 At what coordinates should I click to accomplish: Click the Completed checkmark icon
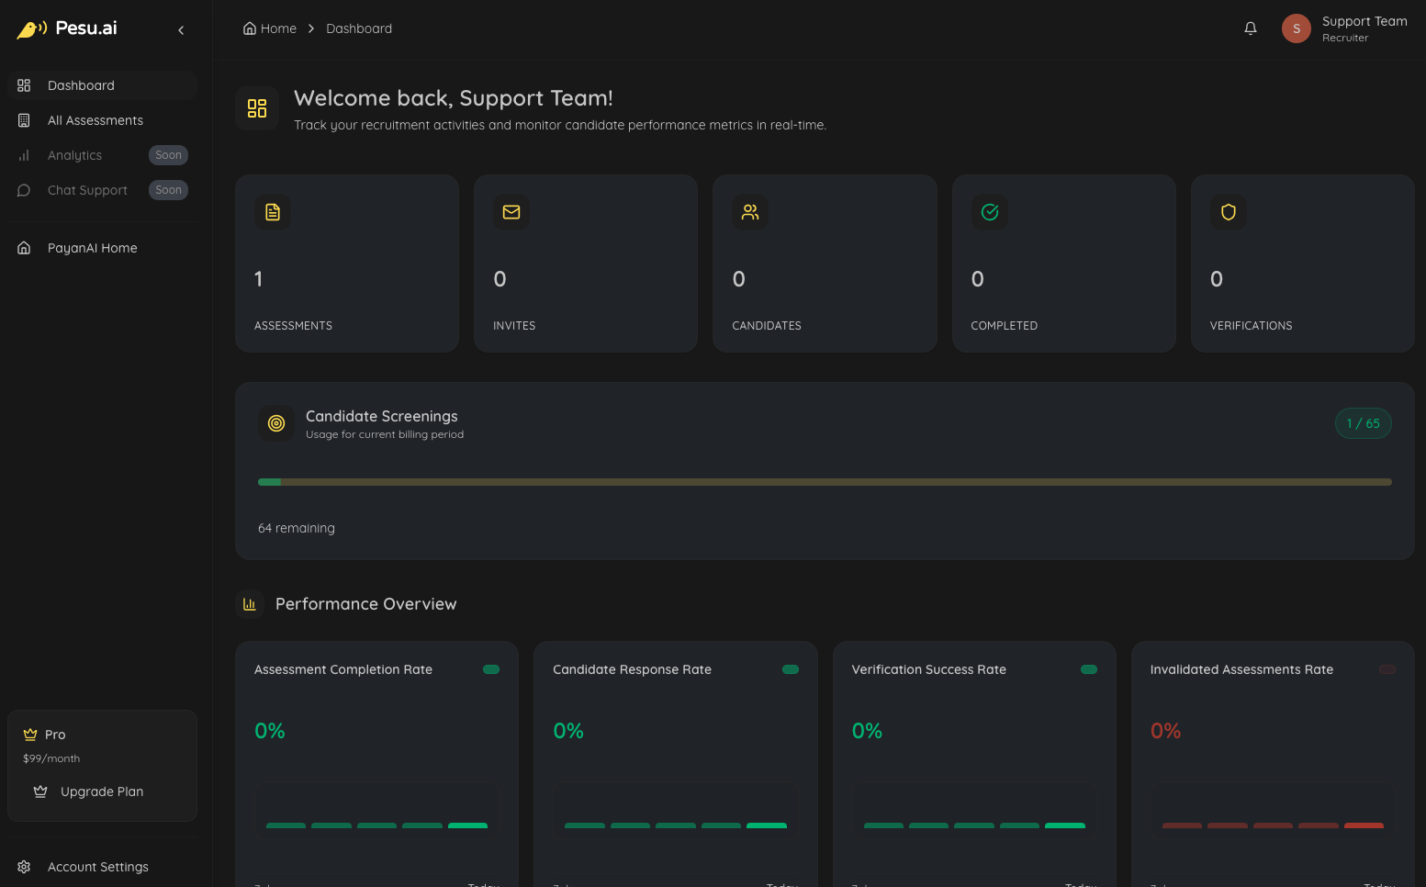click(990, 212)
